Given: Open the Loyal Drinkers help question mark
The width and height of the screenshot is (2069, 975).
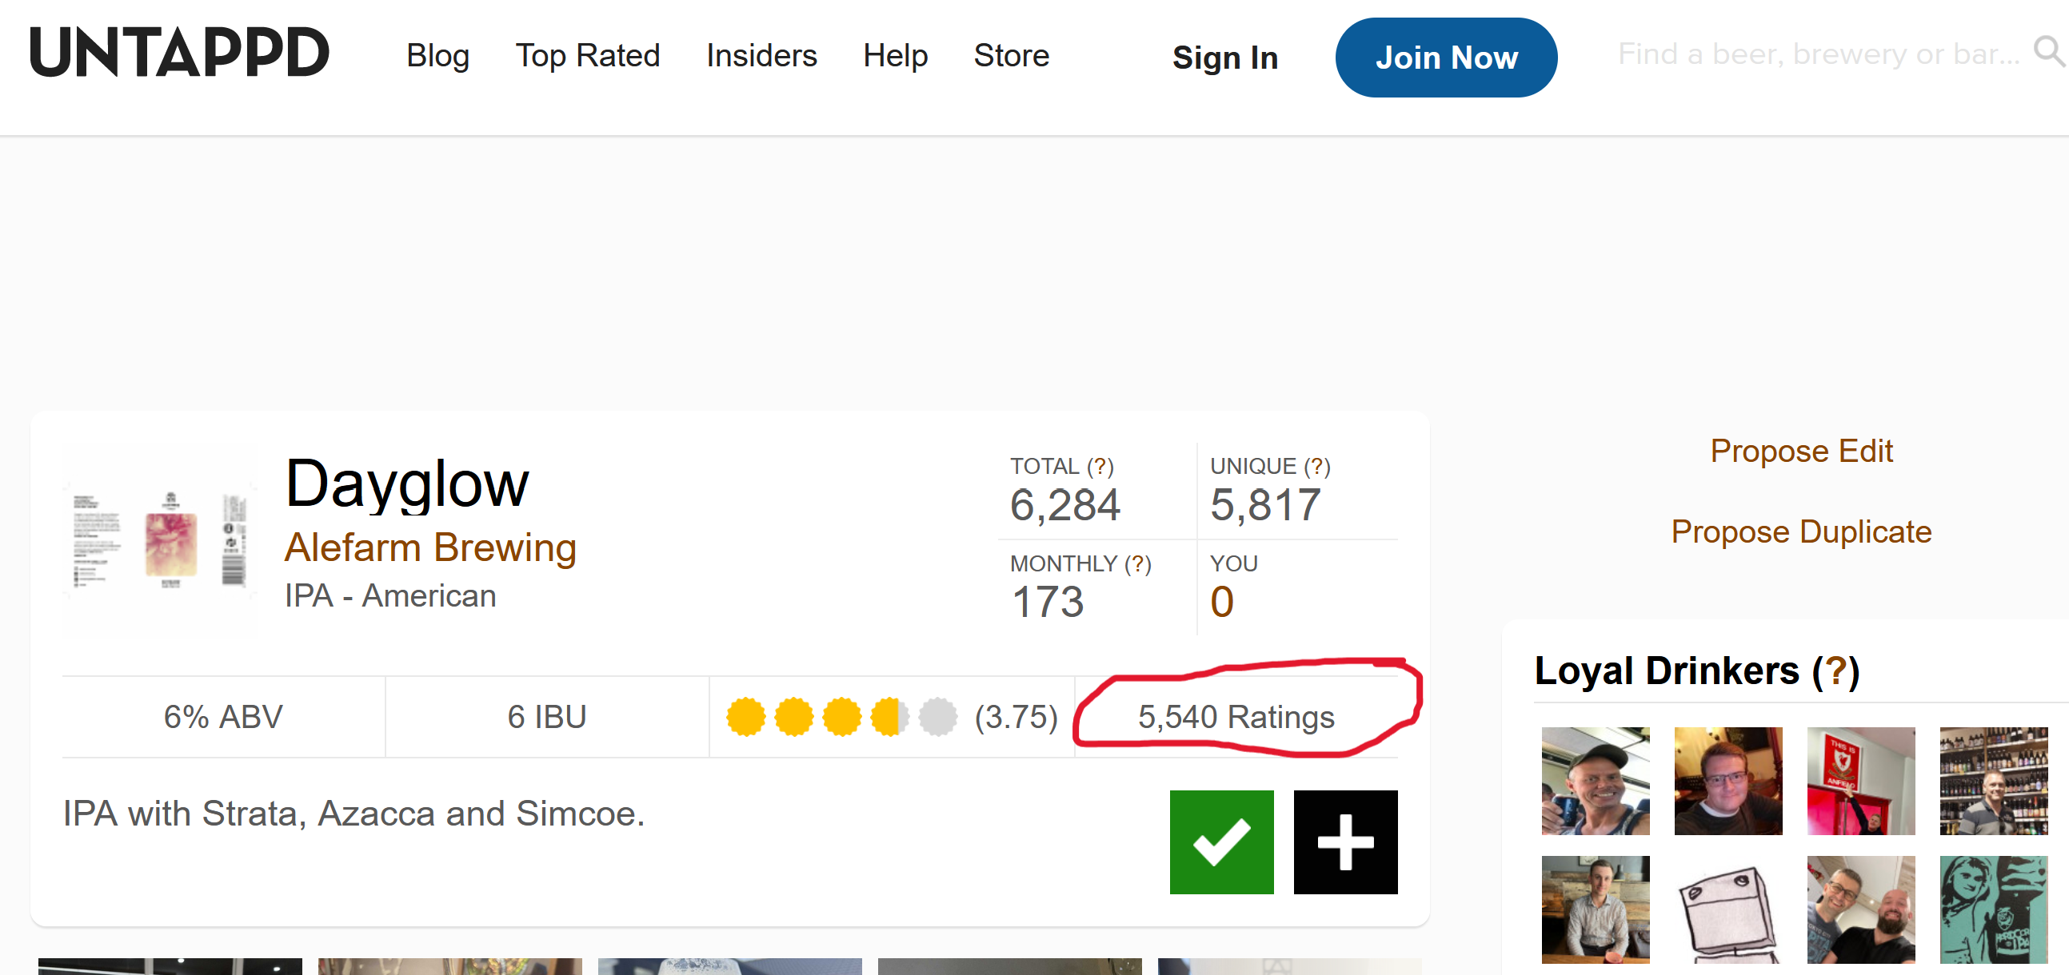Looking at the screenshot, I should click(1835, 671).
